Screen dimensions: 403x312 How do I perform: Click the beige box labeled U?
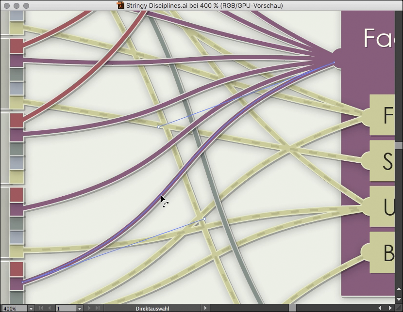(x=382, y=206)
